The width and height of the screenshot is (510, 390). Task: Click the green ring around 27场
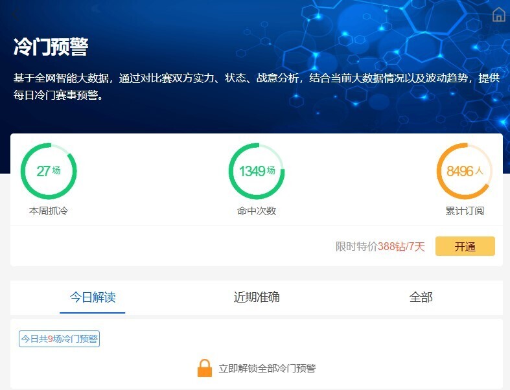pyautogui.click(x=49, y=148)
